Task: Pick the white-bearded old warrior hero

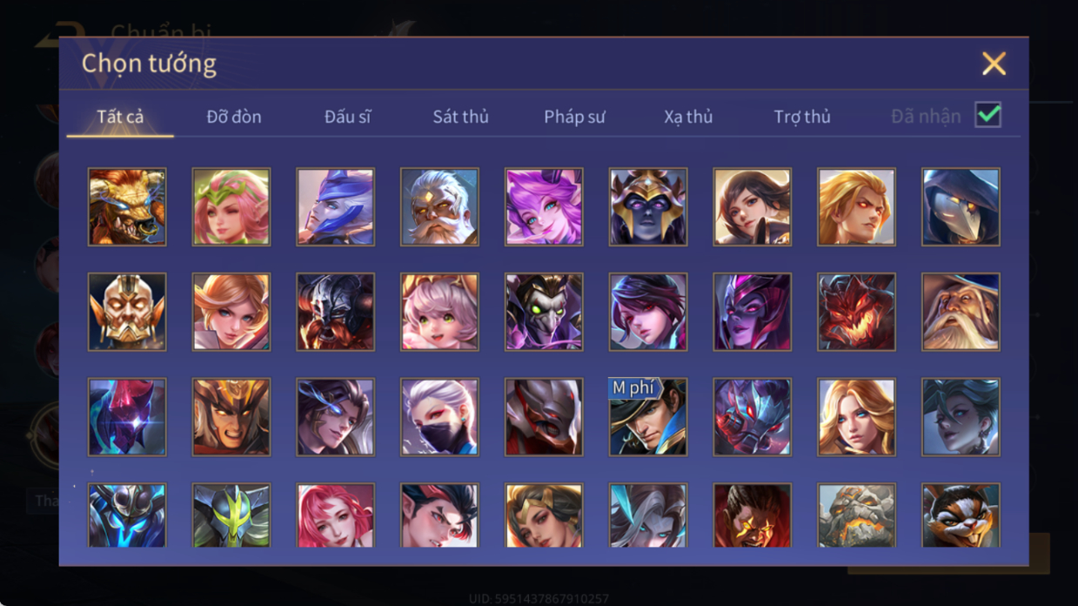Action: point(439,207)
